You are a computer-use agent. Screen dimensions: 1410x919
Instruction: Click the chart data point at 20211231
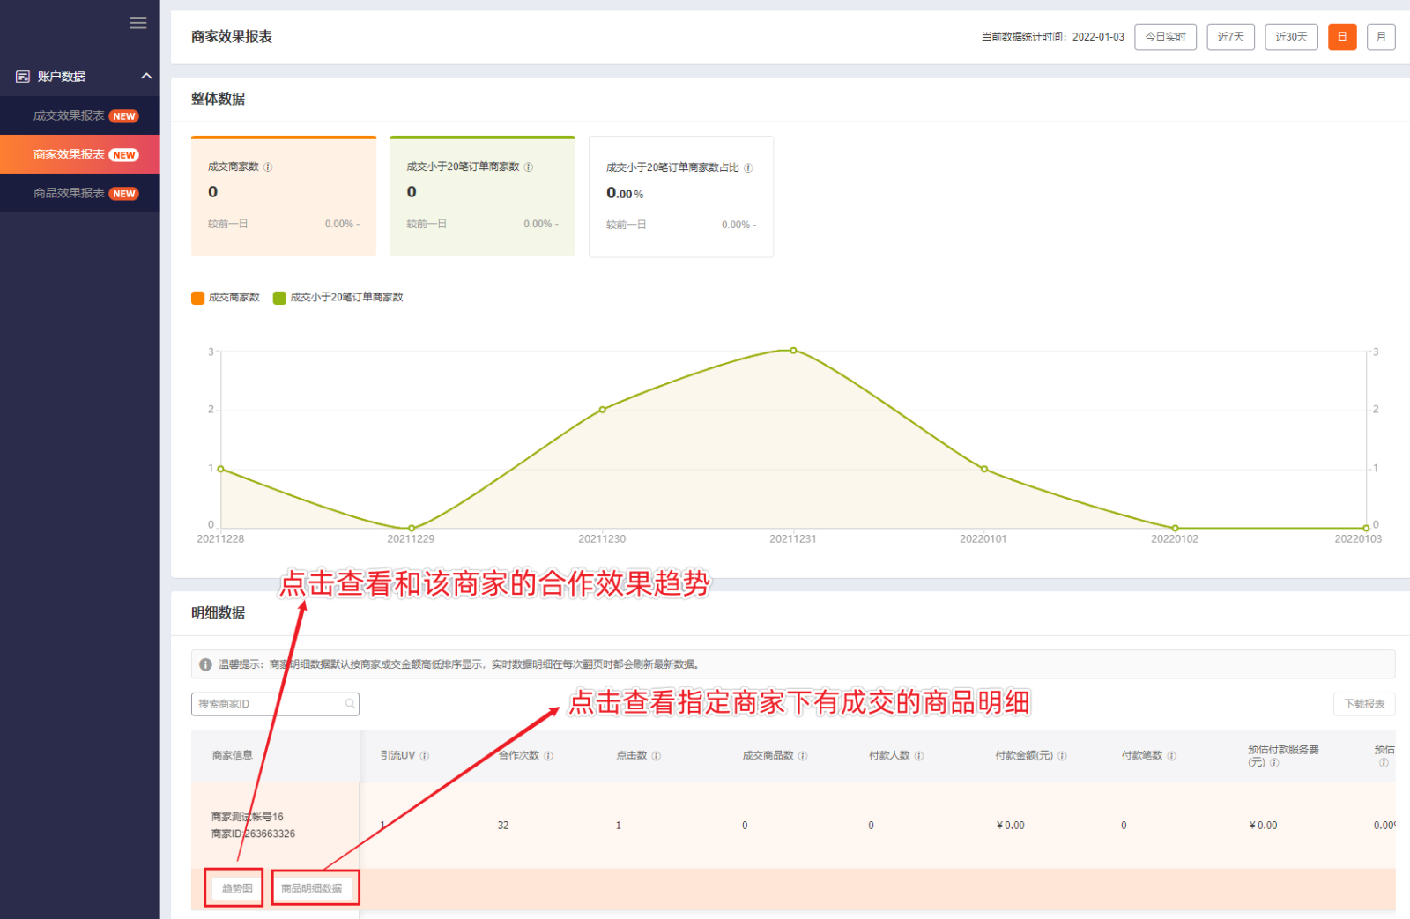793,351
